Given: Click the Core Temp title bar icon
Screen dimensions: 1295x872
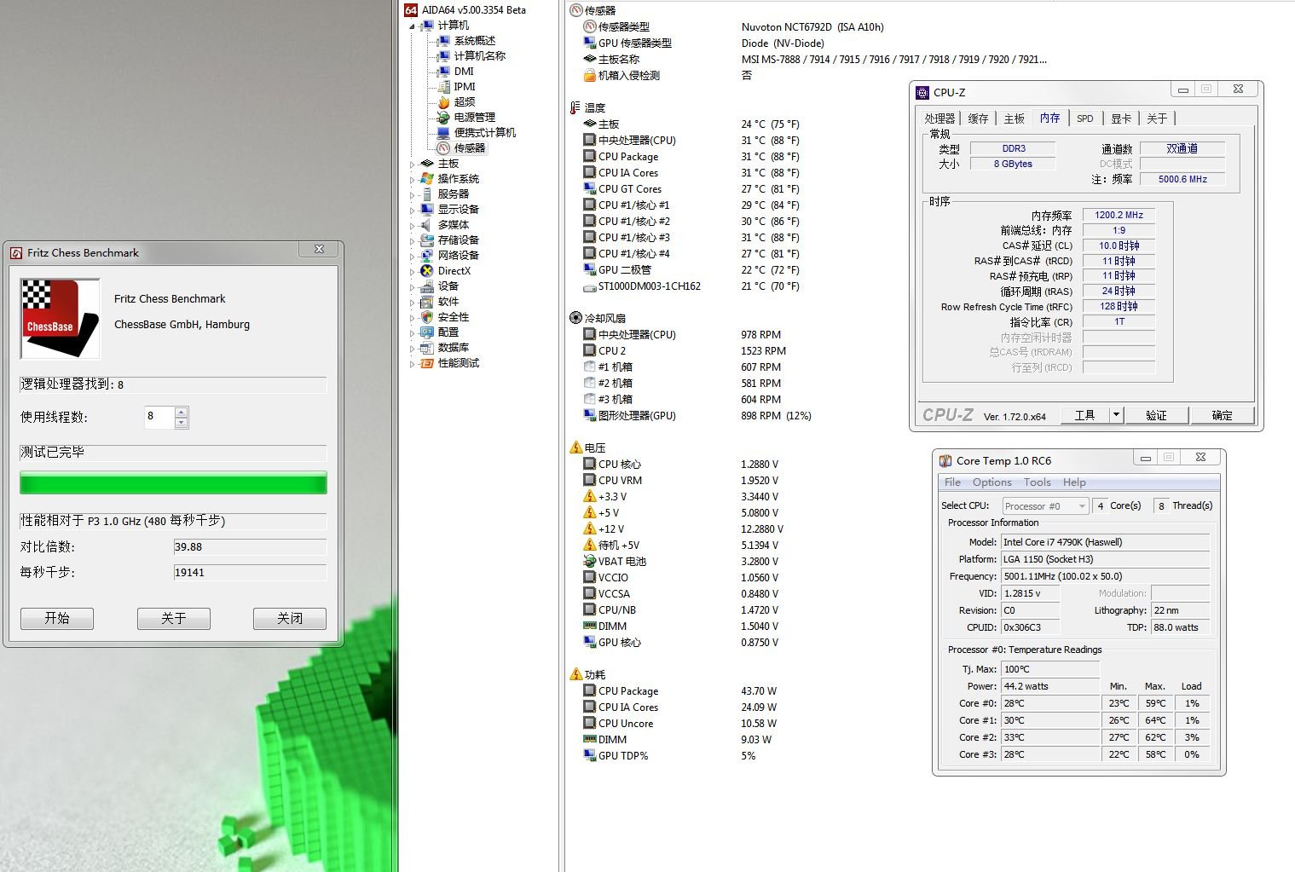Looking at the screenshot, I should (x=945, y=460).
